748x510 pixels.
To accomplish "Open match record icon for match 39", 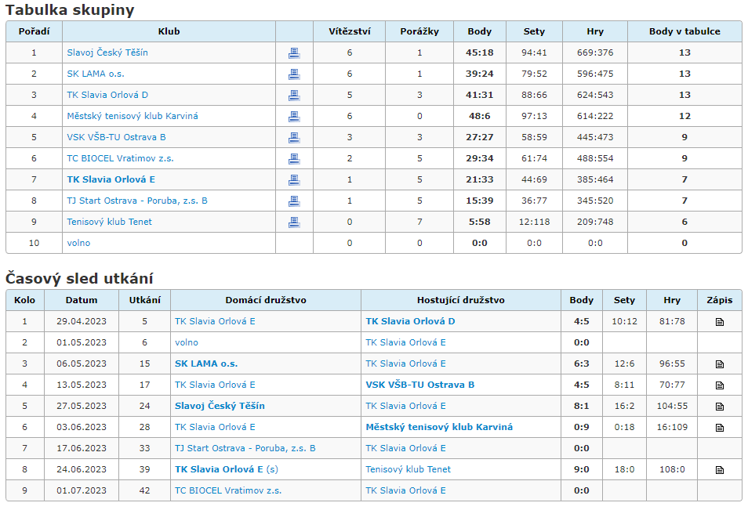I will pos(719,470).
